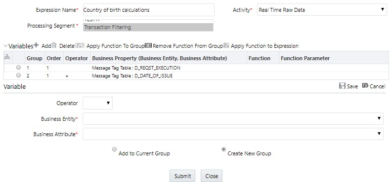Click Remove Function From Group text
The width and height of the screenshot is (392, 182).
pyautogui.click(x=188, y=46)
